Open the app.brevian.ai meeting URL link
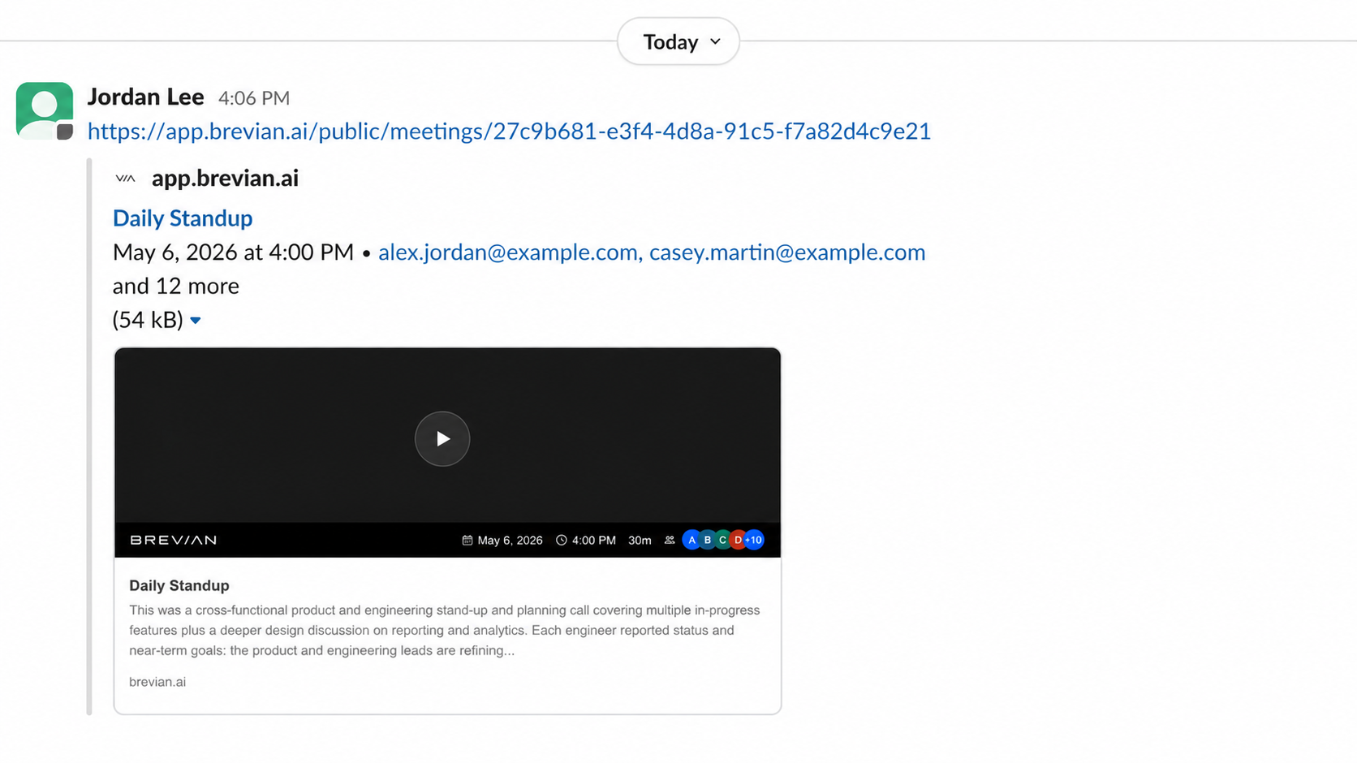 (509, 131)
